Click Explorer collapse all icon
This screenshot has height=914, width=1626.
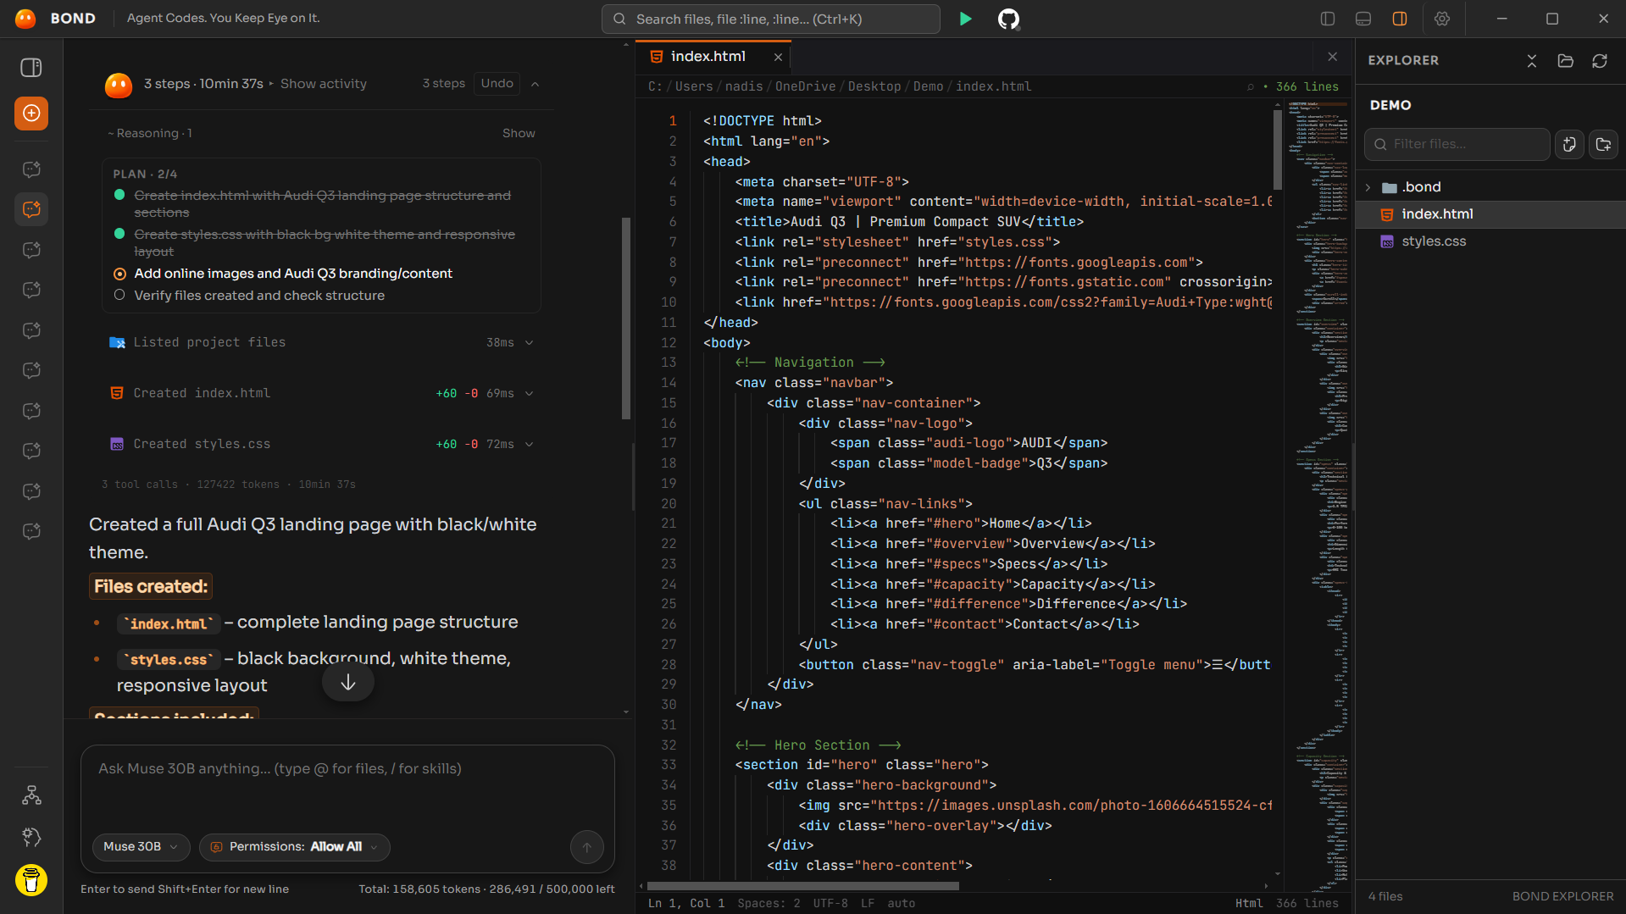click(x=1532, y=61)
